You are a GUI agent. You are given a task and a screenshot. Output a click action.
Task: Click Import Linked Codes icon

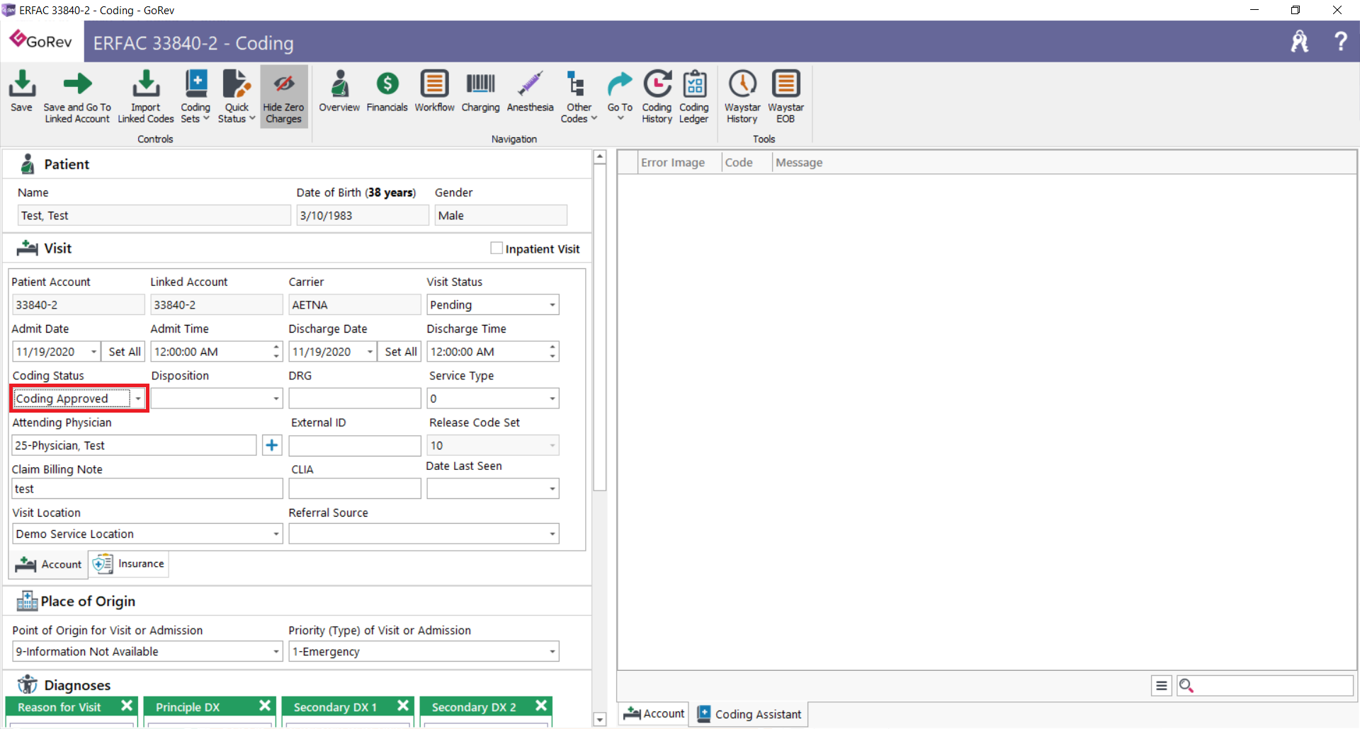click(x=146, y=96)
